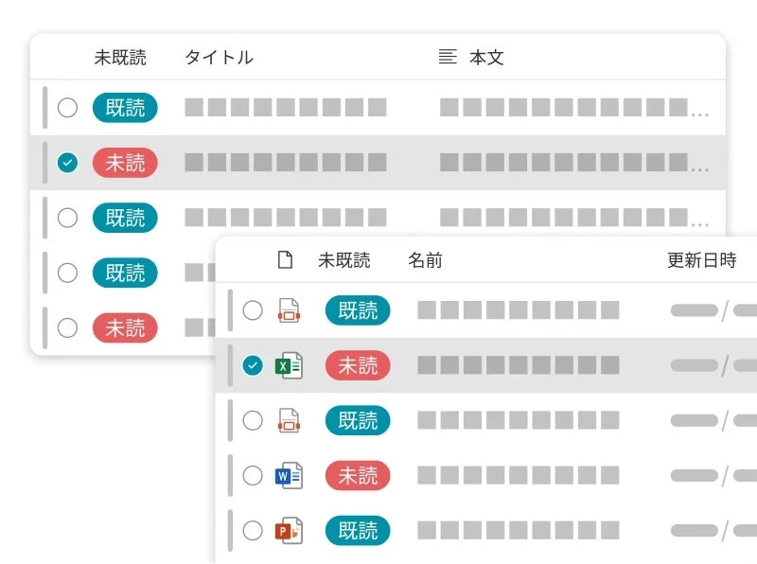Check the circle on the Word document row
Image resolution: width=757 pixels, height=564 pixels.
[252, 476]
